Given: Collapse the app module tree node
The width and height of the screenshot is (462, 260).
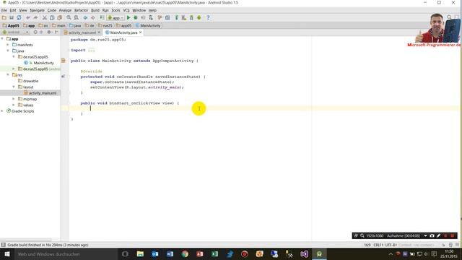Looking at the screenshot, I should point(2,39).
